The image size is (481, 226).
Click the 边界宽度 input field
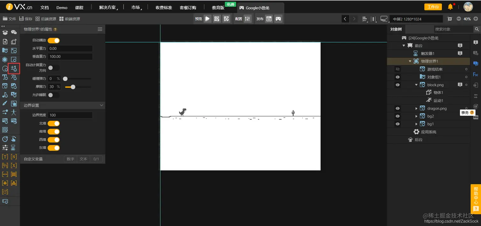pos(70,115)
